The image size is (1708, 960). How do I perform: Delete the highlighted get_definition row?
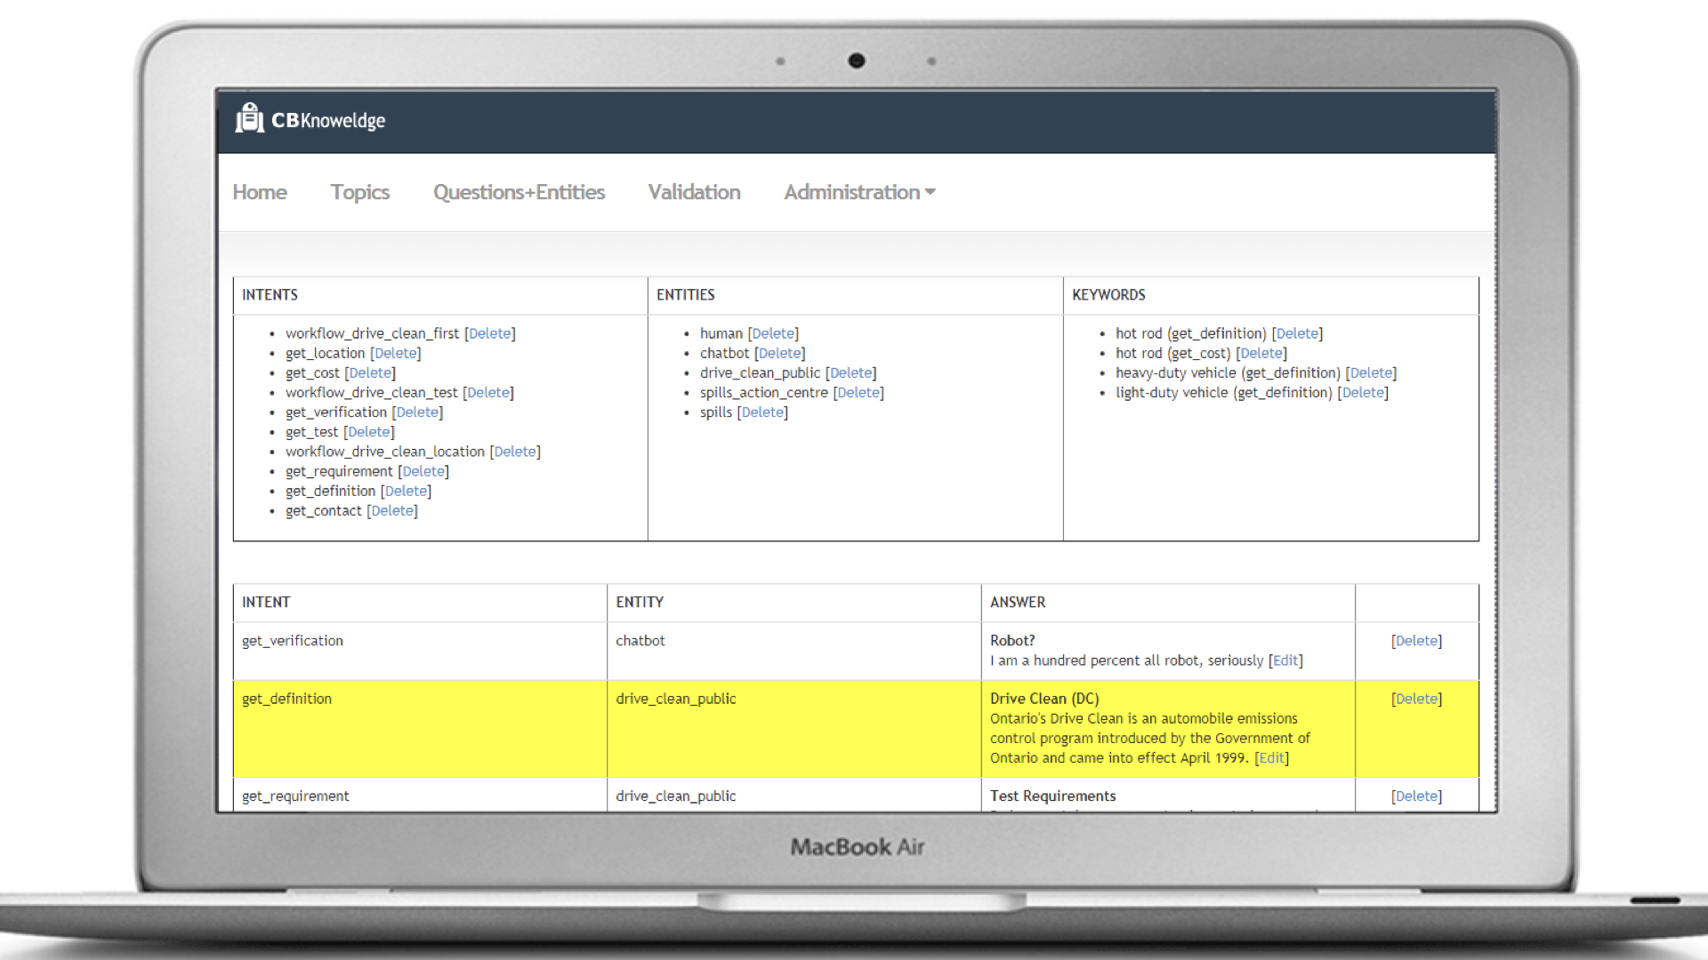tap(1417, 699)
